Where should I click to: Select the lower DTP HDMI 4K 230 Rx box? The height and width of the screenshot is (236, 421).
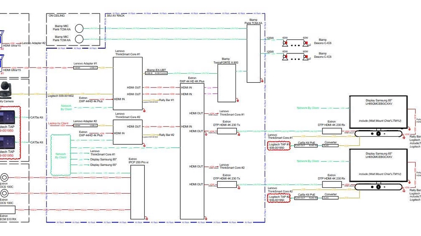pyautogui.click(x=332, y=184)
